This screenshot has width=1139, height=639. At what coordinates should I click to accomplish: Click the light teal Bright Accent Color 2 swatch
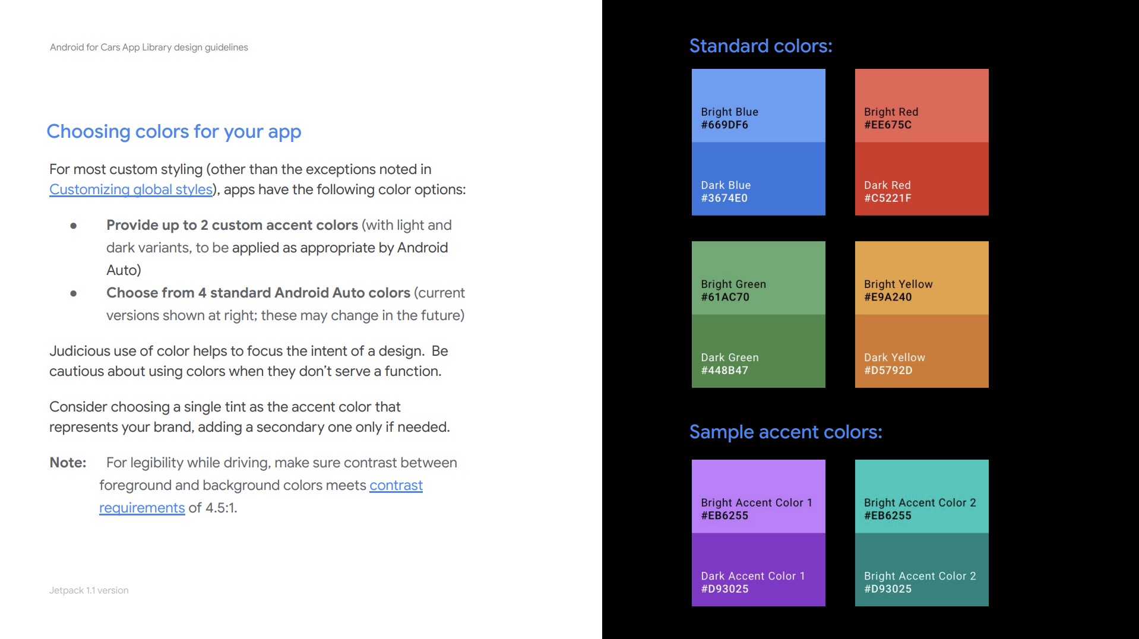coord(922,496)
